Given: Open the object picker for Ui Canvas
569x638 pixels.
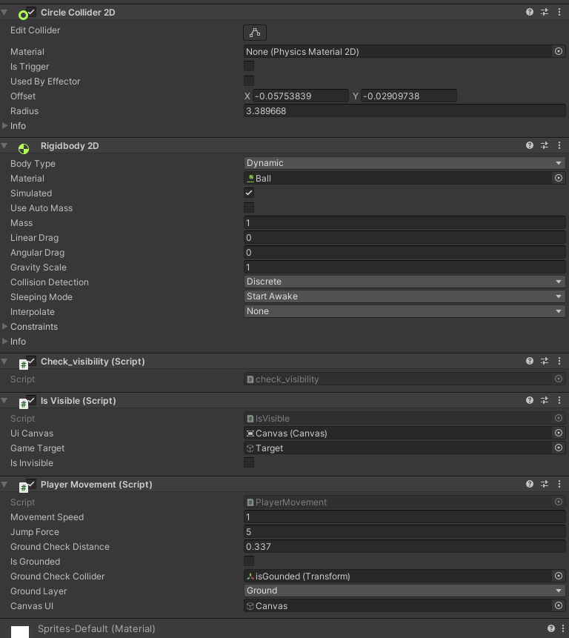Looking at the screenshot, I should tap(559, 433).
